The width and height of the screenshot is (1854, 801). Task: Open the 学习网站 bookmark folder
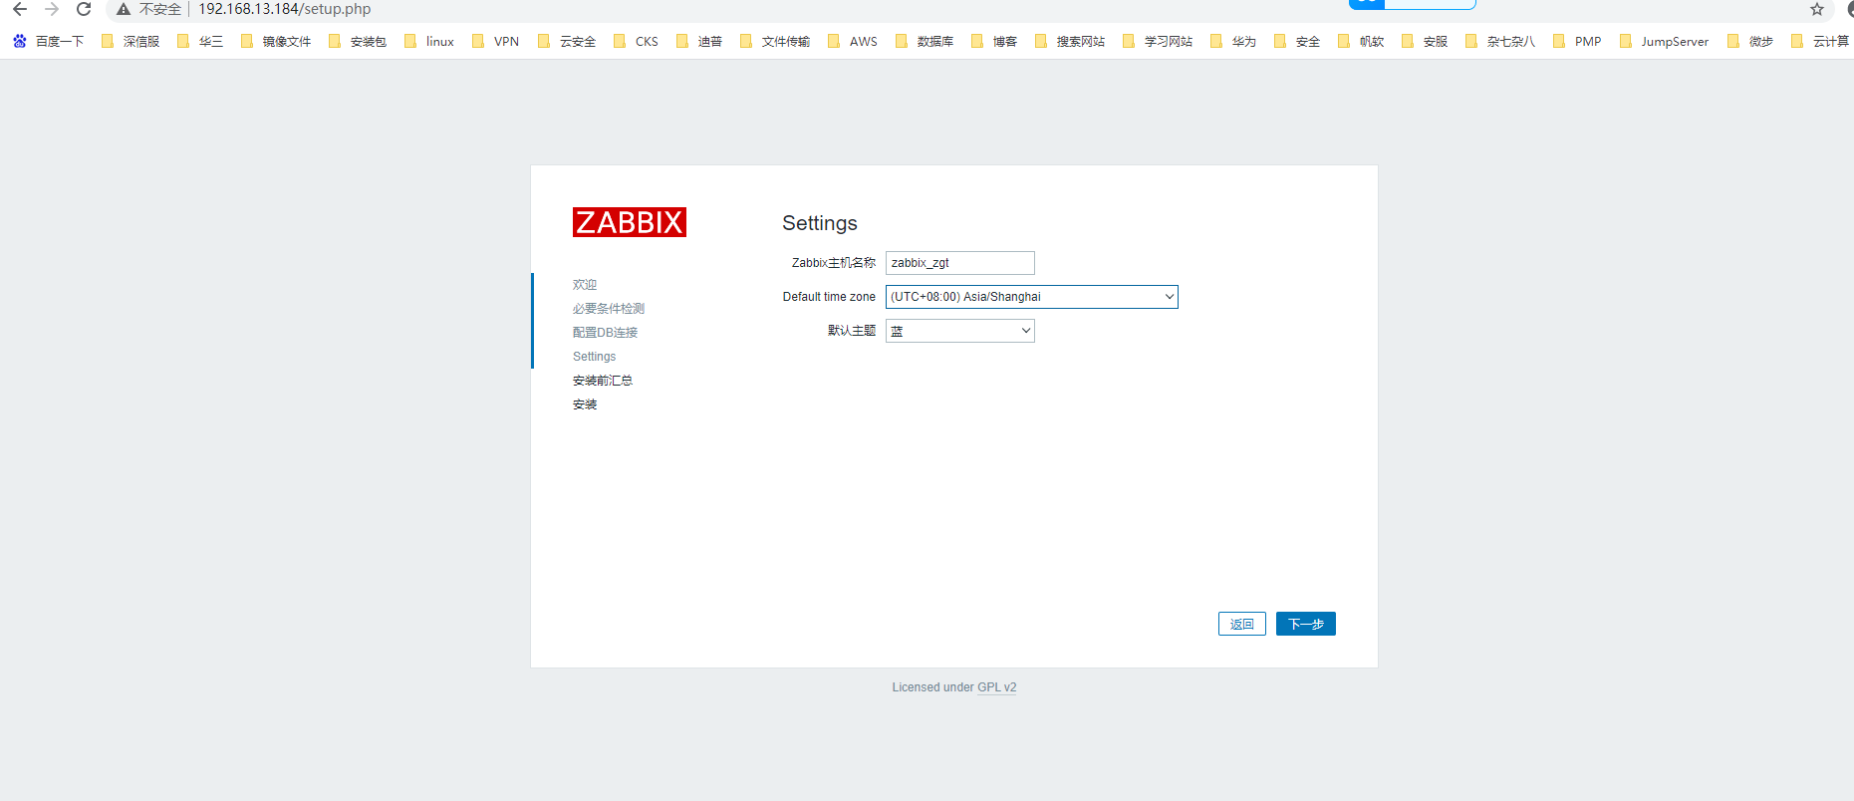coord(1158,41)
